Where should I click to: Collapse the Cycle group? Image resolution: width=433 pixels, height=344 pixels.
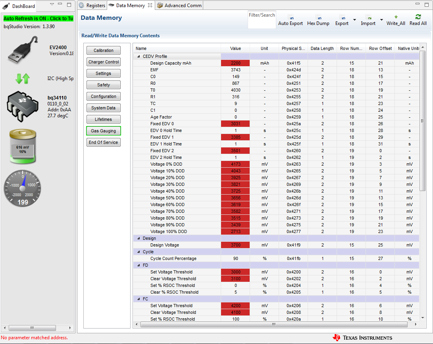coord(139,252)
